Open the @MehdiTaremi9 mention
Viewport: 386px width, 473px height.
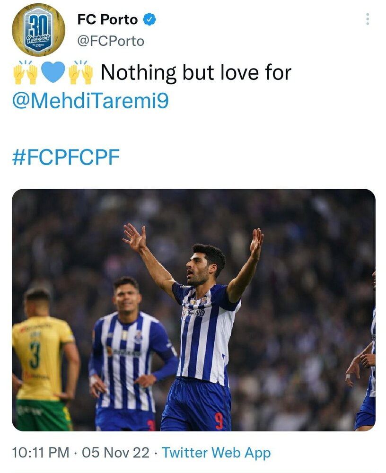click(x=90, y=101)
